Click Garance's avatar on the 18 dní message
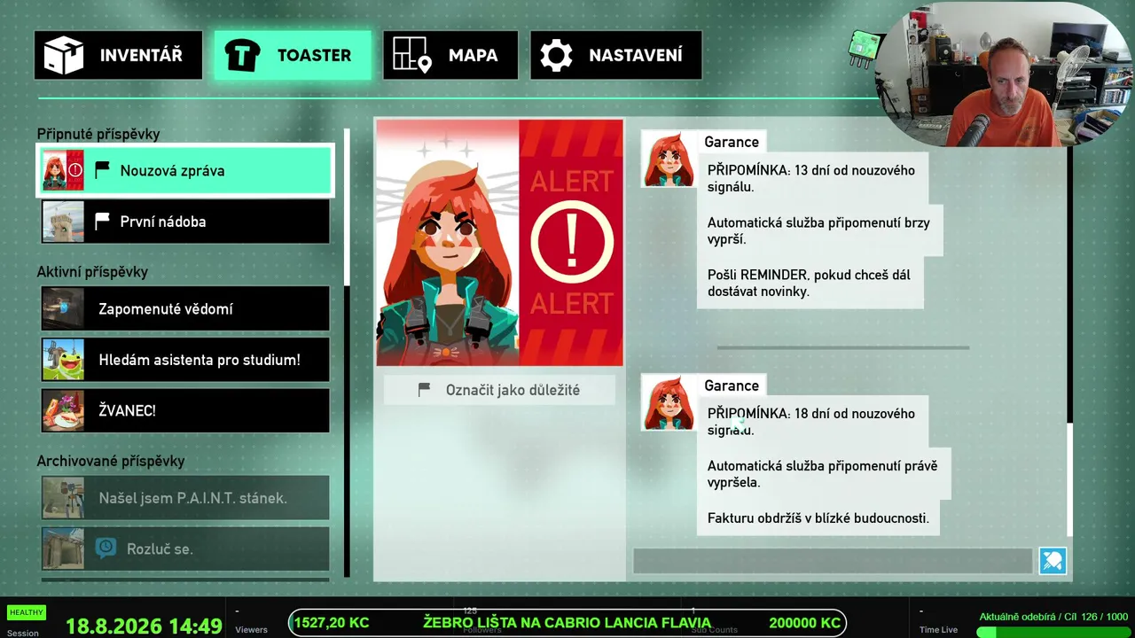The image size is (1135, 638). [x=669, y=402]
